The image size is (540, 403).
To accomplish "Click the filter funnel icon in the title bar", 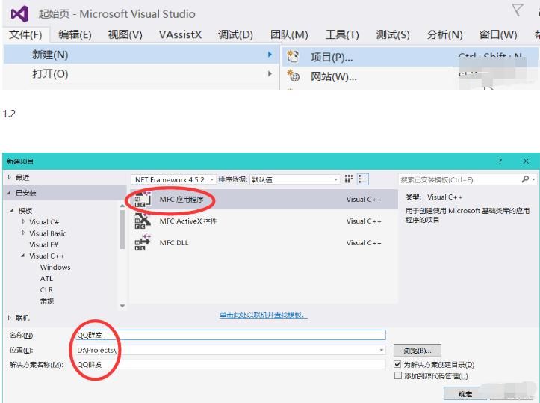I will tap(518, 10).
